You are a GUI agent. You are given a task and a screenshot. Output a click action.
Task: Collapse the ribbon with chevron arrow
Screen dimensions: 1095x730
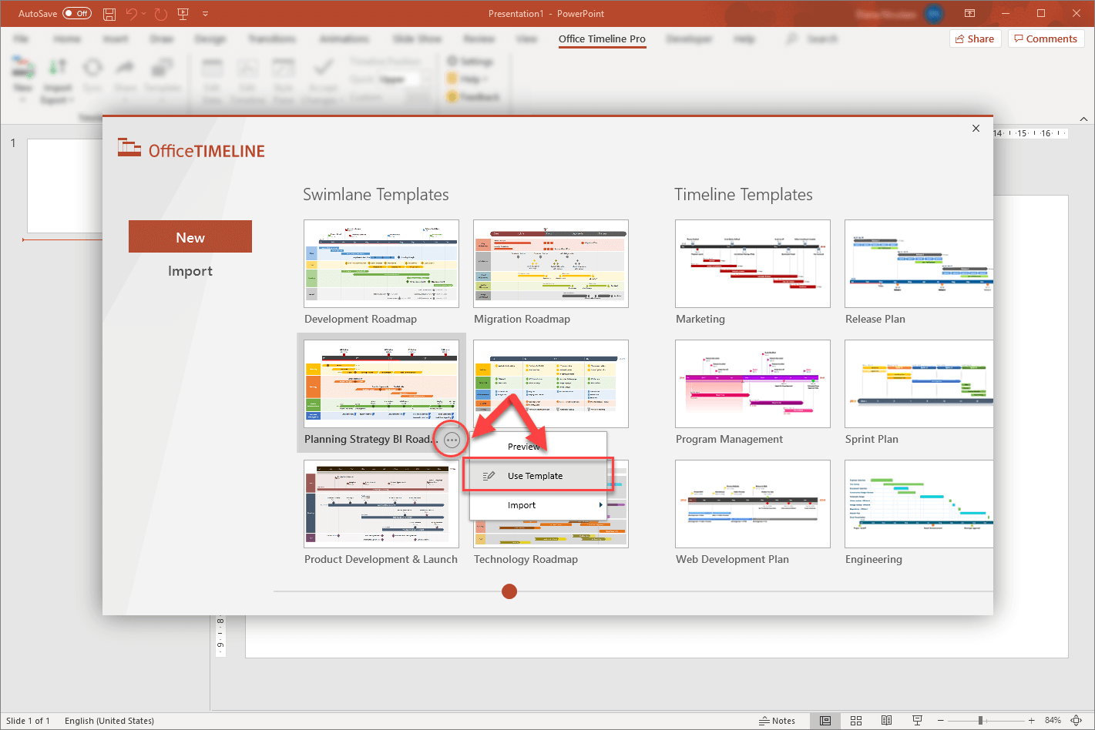[1083, 119]
